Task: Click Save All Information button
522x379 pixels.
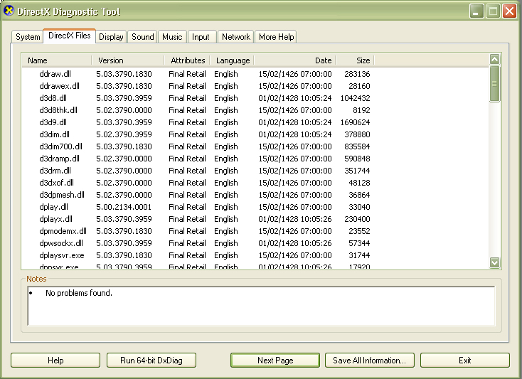Action: (x=370, y=361)
